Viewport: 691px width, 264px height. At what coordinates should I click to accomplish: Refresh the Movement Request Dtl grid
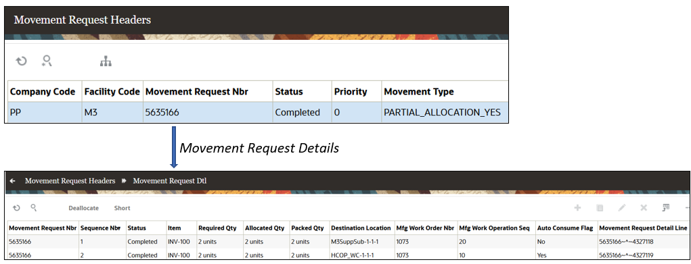pyautogui.click(x=16, y=208)
